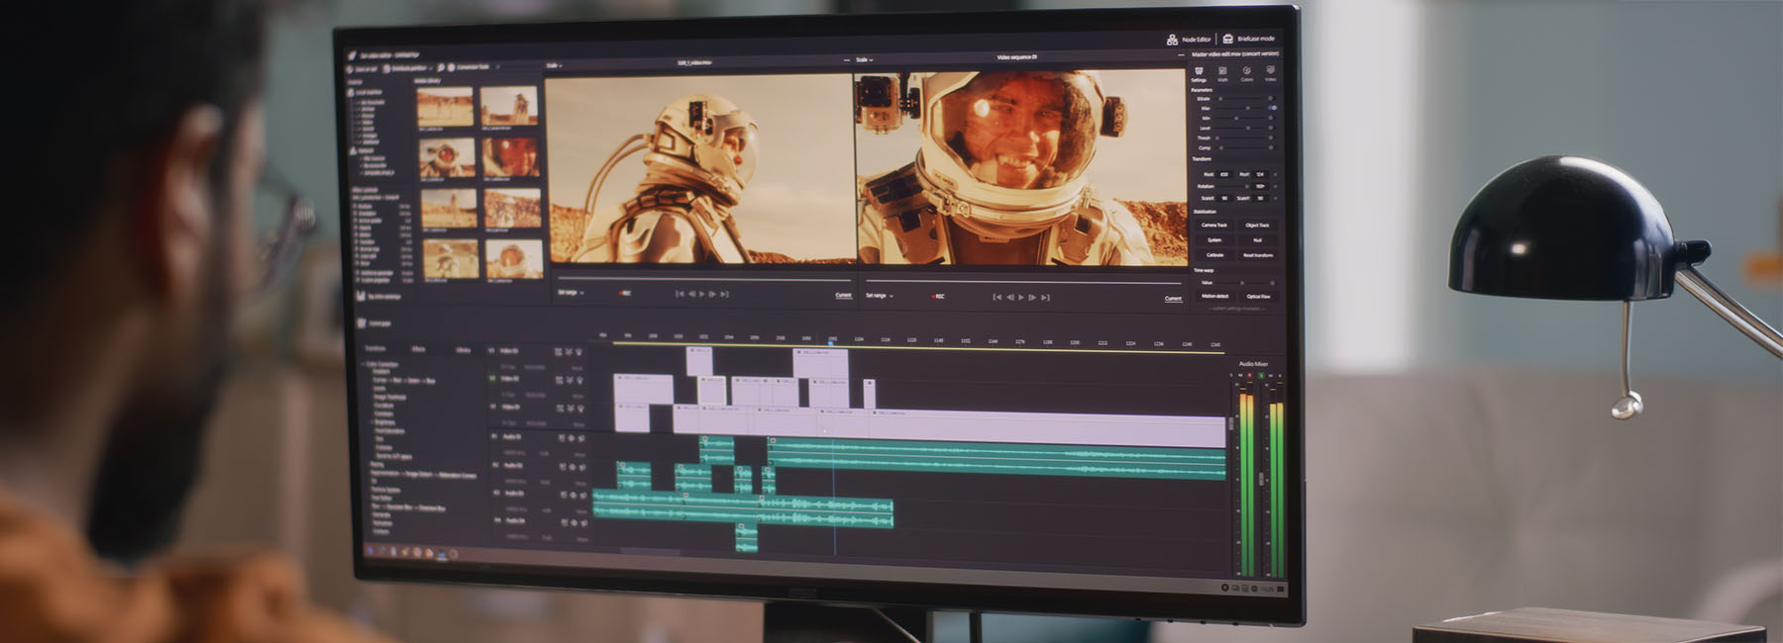Jump to end of Video sequence 01
The image size is (1783, 643).
(x=1045, y=297)
